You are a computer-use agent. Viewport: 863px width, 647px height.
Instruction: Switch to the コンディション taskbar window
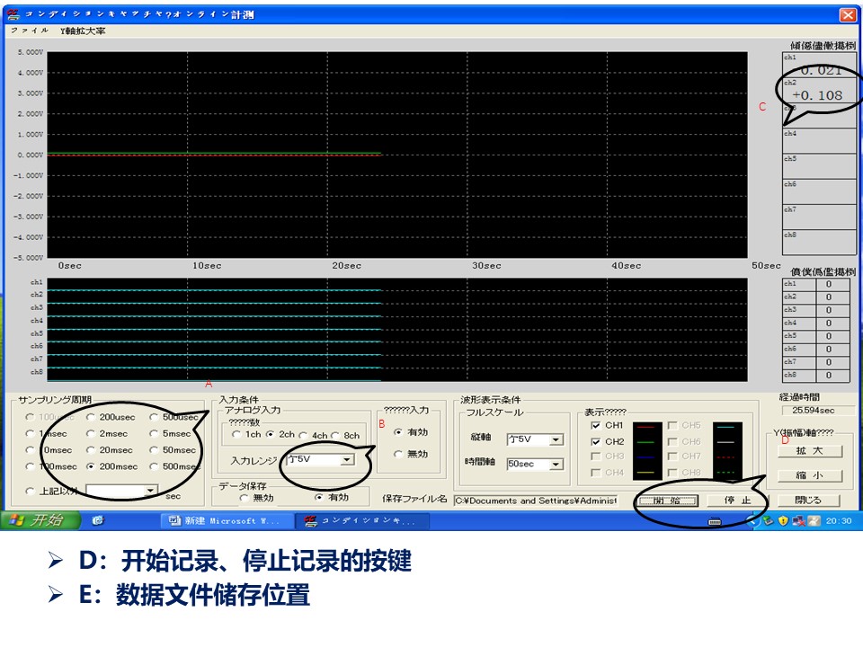[x=361, y=520]
